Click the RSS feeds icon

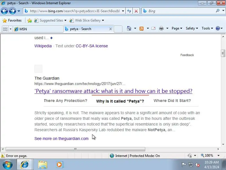click(x=142, y=29)
